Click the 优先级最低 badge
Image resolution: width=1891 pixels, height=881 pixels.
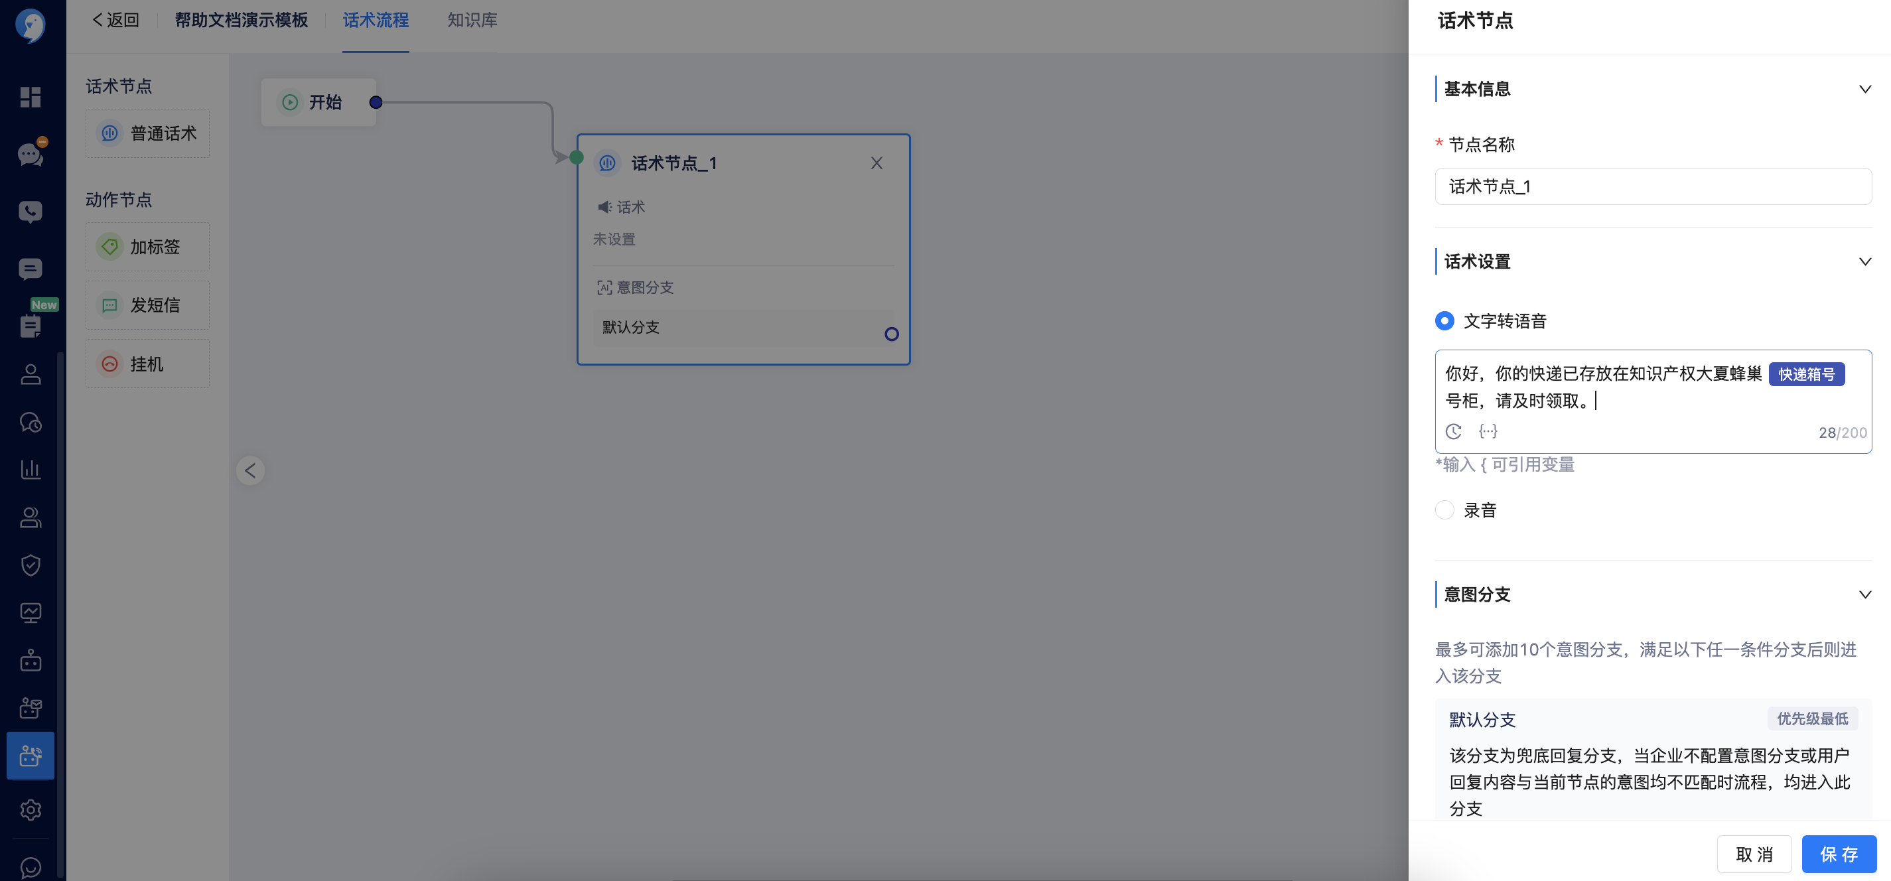[1813, 718]
